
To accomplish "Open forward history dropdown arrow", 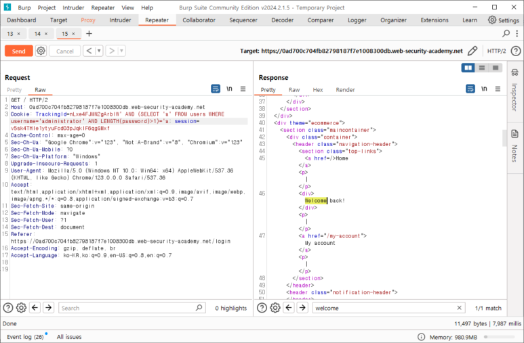I will tap(121, 51).
